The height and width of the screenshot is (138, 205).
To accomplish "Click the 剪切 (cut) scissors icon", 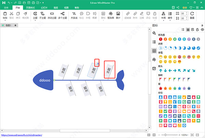I will coord(12,14).
